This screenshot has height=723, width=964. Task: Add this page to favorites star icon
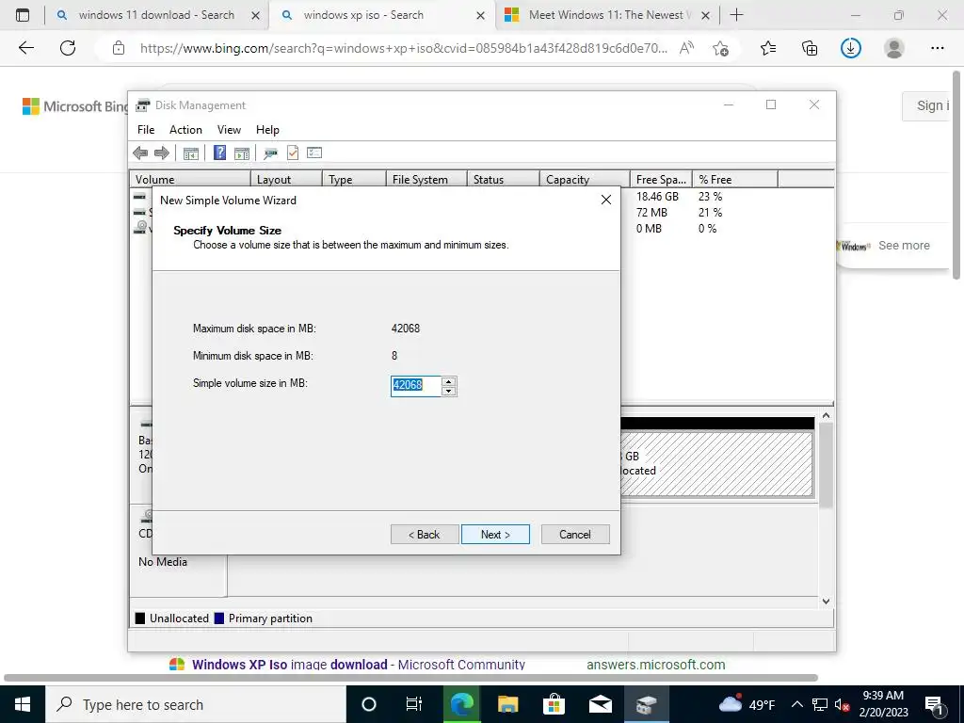click(720, 48)
